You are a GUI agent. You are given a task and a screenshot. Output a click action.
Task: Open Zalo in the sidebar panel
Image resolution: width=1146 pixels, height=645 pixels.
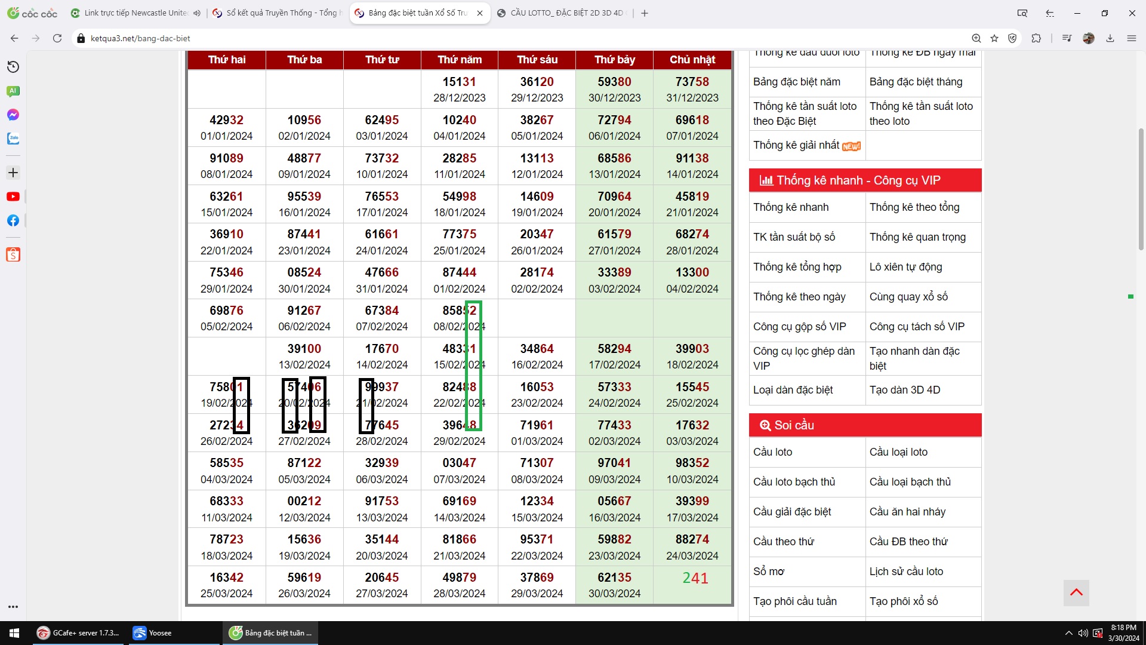pos(13,139)
